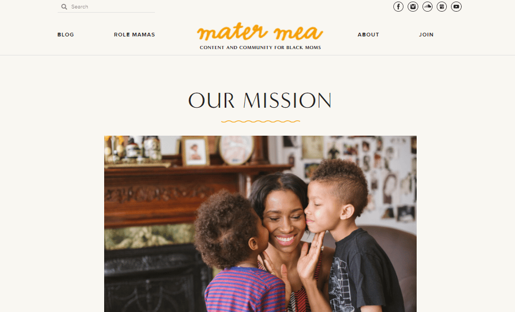This screenshot has width=515, height=312.
Task: Click the 'Content and community for Black moms' tagline
Action: pos(260,48)
